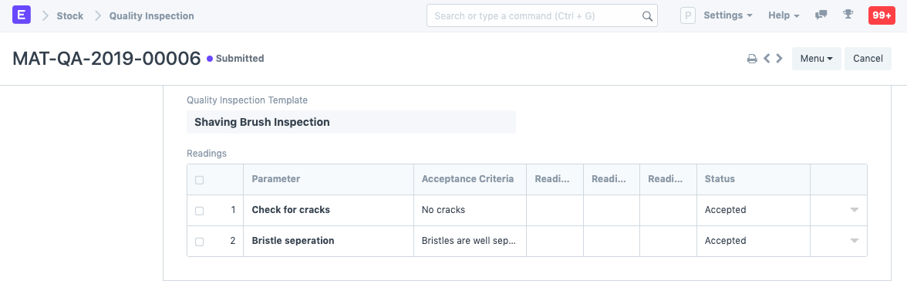Screen dimensions: 907x291
Task: Check the Check for cracks row checkbox
Action: pyautogui.click(x=200, y=211)
